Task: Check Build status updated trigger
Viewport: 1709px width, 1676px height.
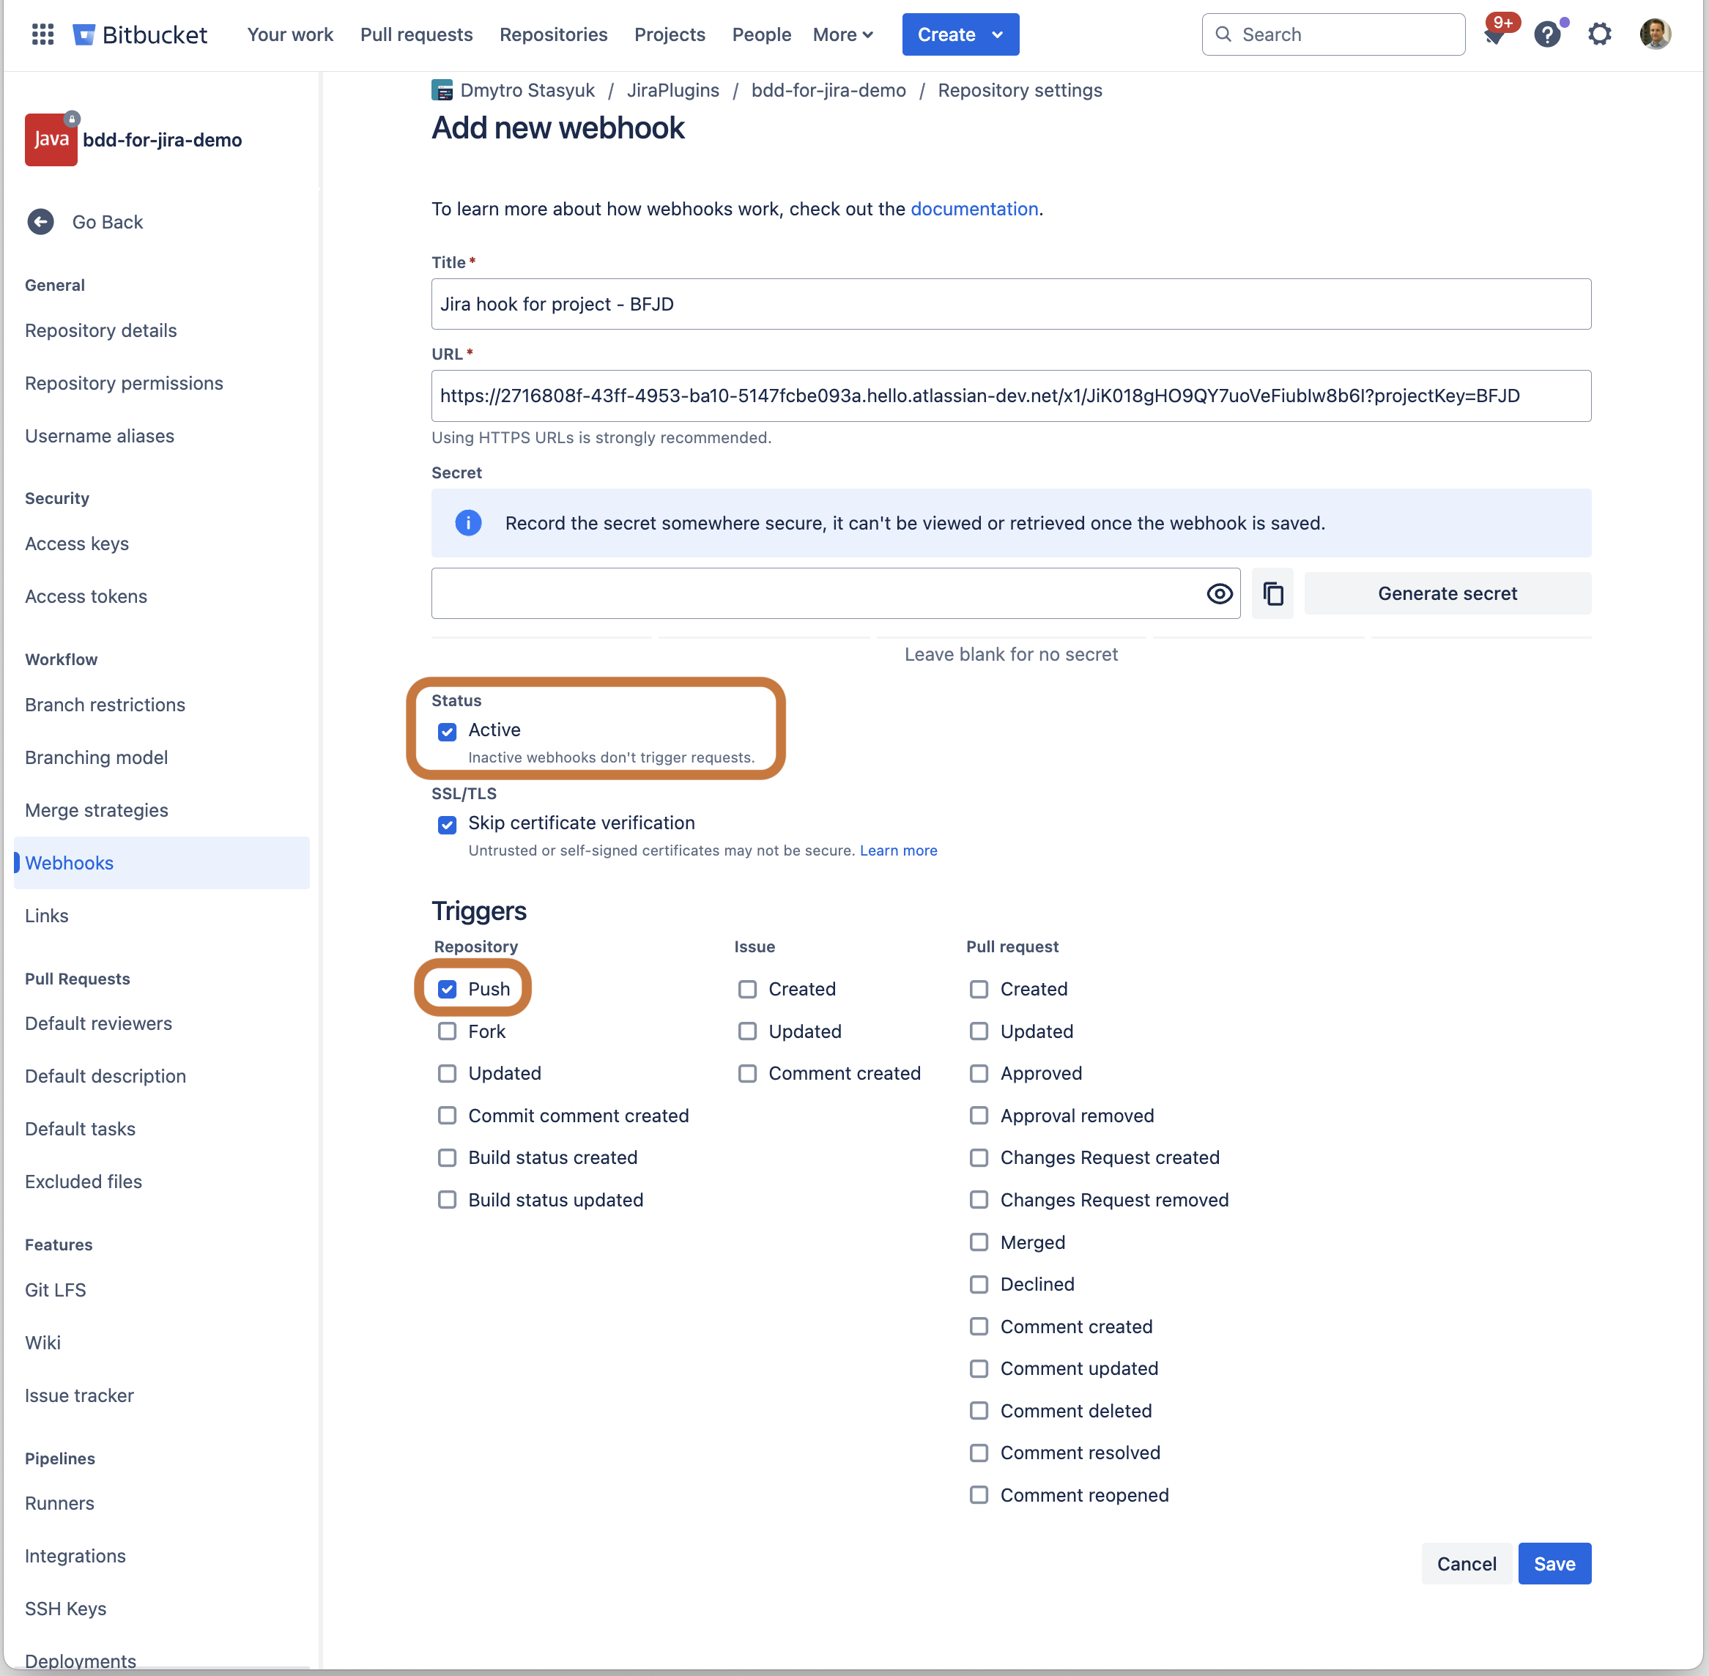Action: coord(448,1200)
